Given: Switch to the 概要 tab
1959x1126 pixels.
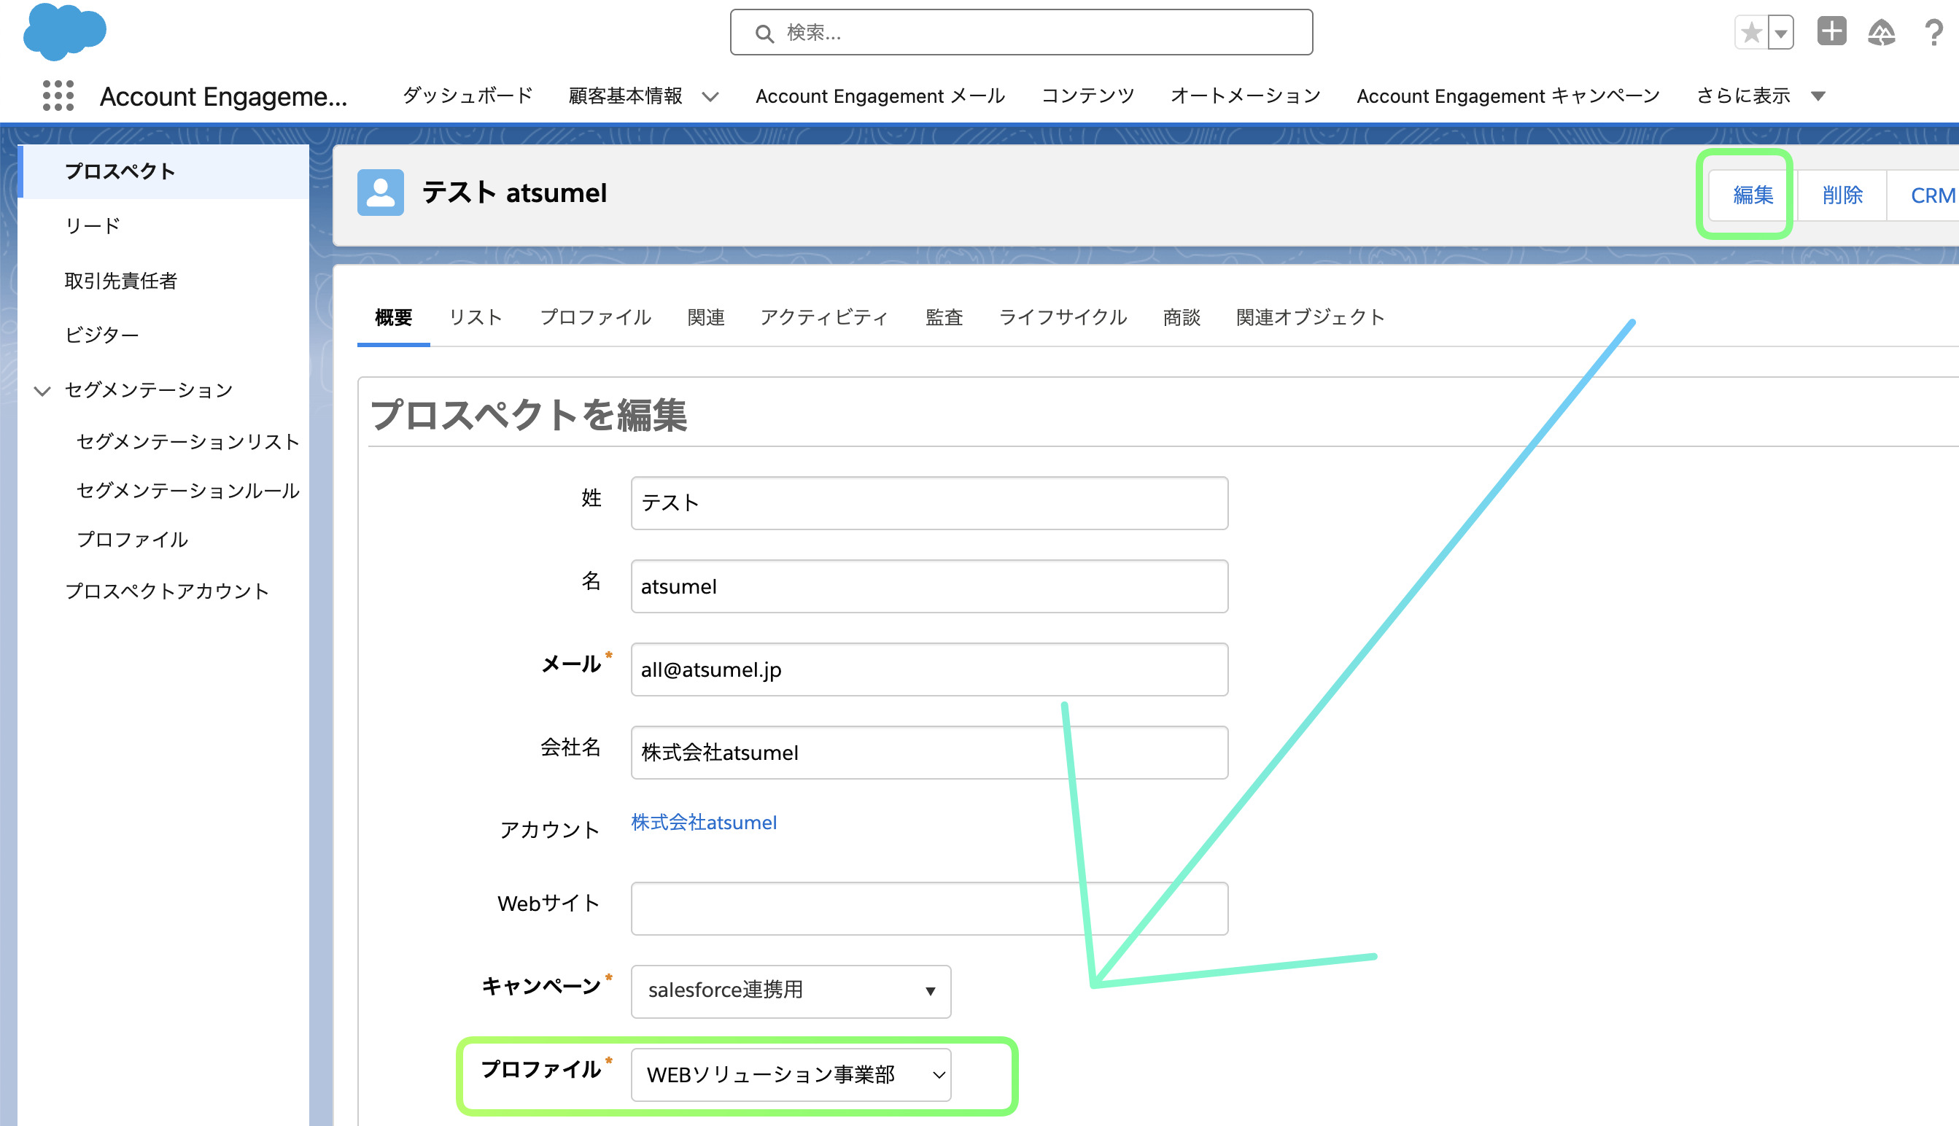Looking at the screenshot, I should click(393, 317).
